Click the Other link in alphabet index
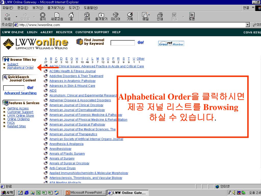Screen dimensions: 261x196 140,59
